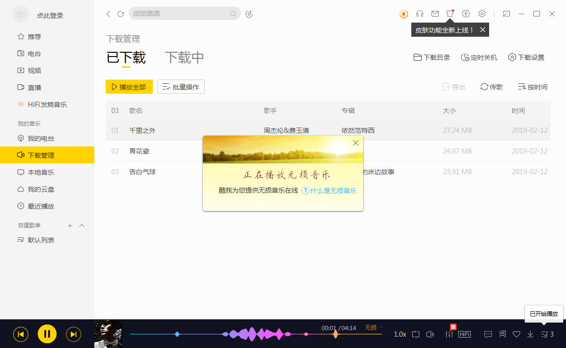566x348 pixels.
Task: Collapse the 自建歌单 section chevron
Action: [x=82, y=226]
